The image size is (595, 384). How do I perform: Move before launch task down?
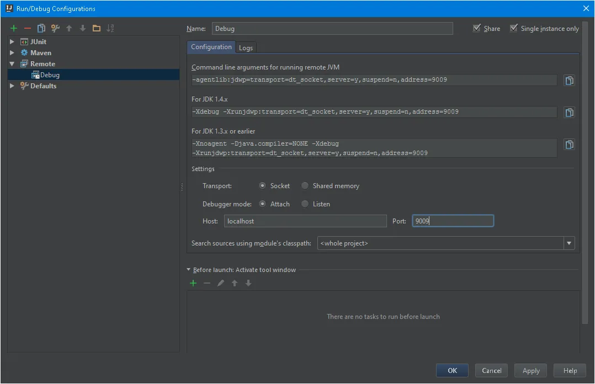(x=248, y=283)
